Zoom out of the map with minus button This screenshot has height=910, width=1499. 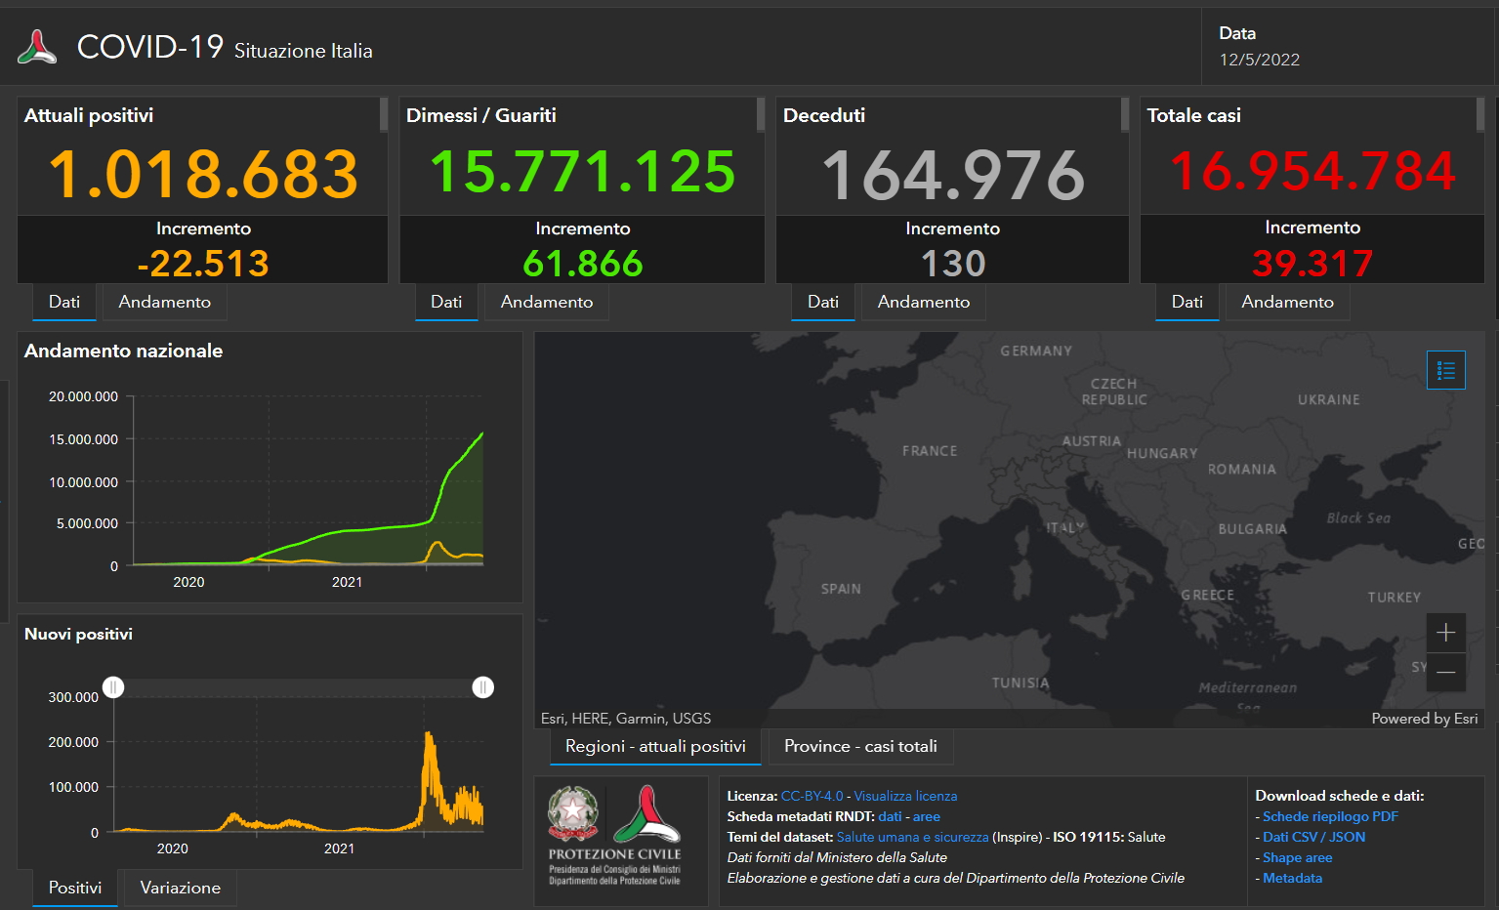coord(1446,672)
